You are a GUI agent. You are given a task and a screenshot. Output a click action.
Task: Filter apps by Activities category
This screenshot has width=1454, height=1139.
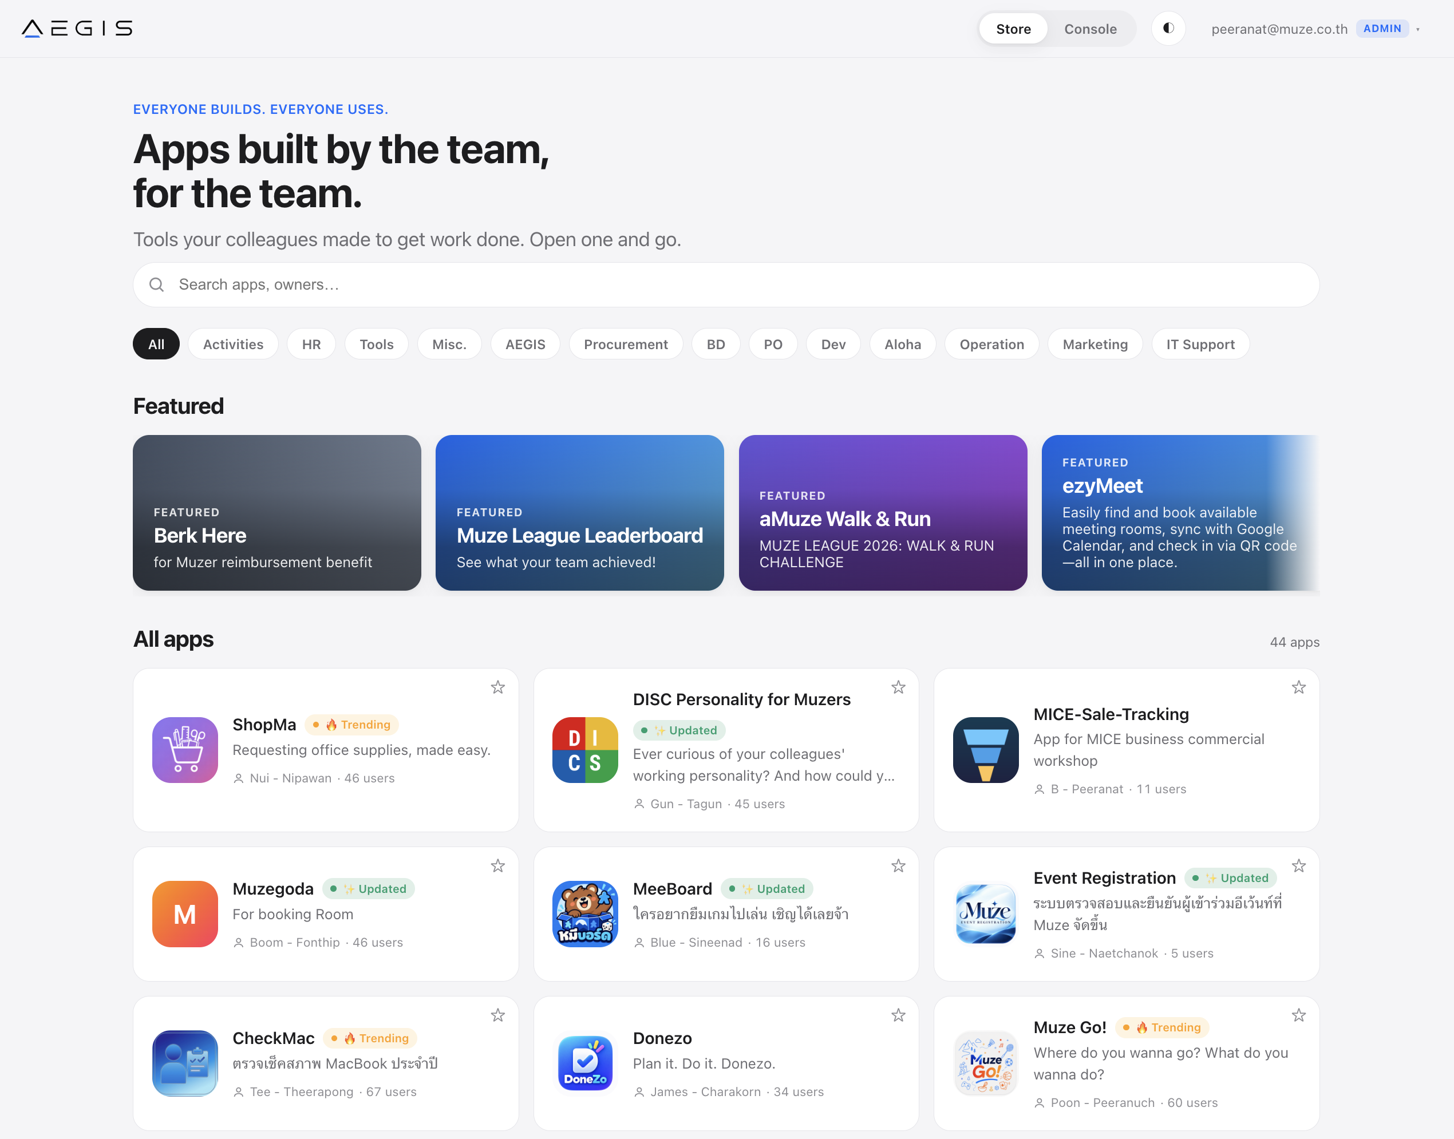[233, 344]
